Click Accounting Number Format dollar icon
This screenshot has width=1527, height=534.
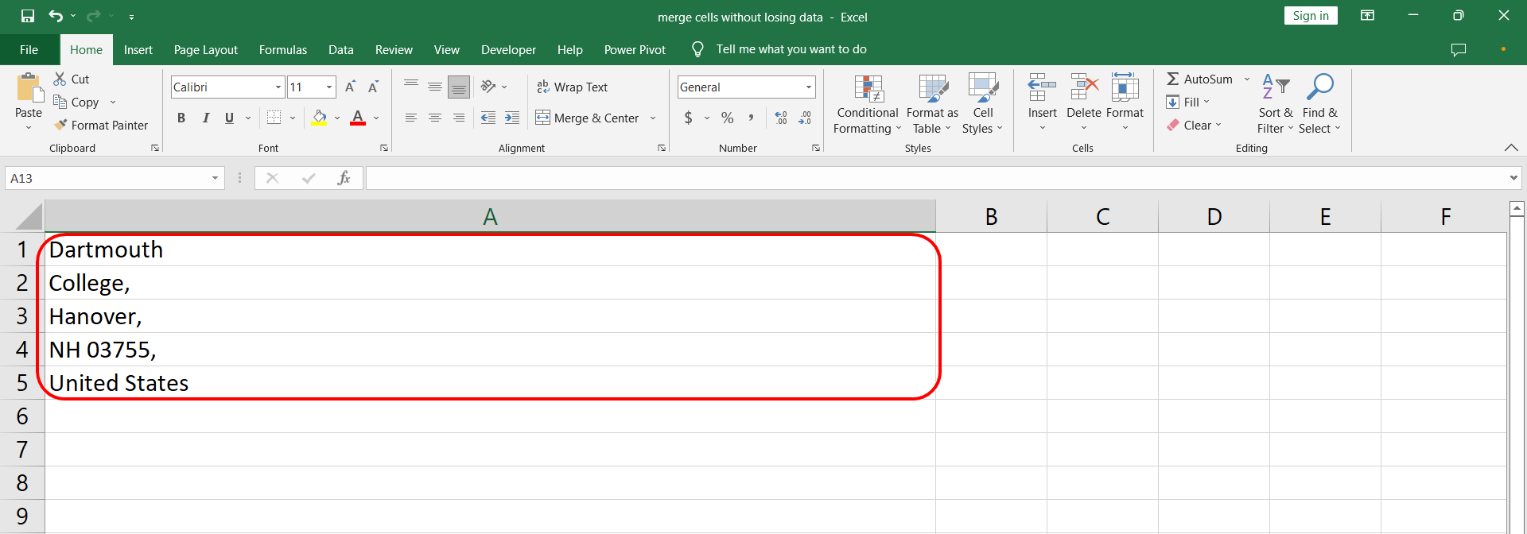click(x=688, y=118)
